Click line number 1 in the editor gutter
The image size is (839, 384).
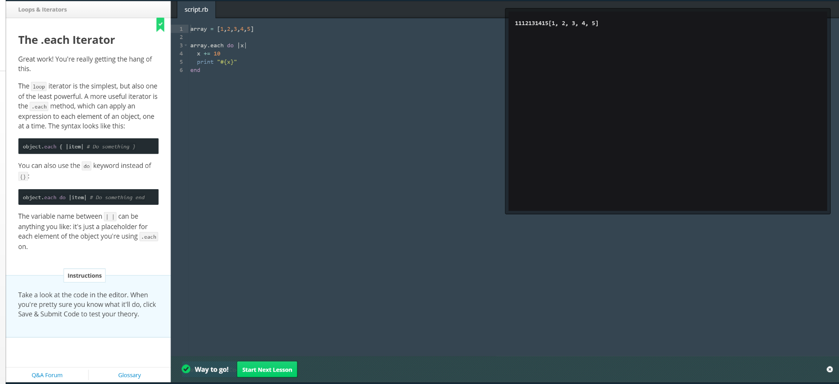[181, 29]
